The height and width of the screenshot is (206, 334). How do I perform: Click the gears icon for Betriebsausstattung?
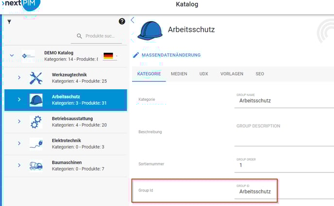click(x=36, y=122)
